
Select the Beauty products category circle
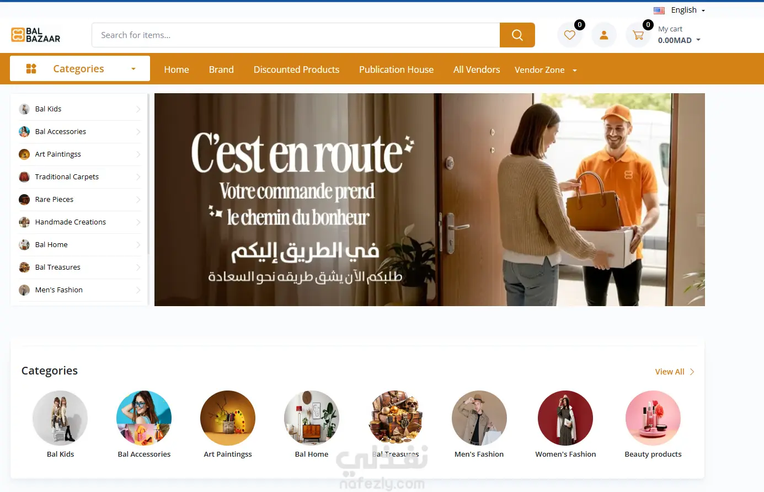pyautogui.click(x=653, y=418)
